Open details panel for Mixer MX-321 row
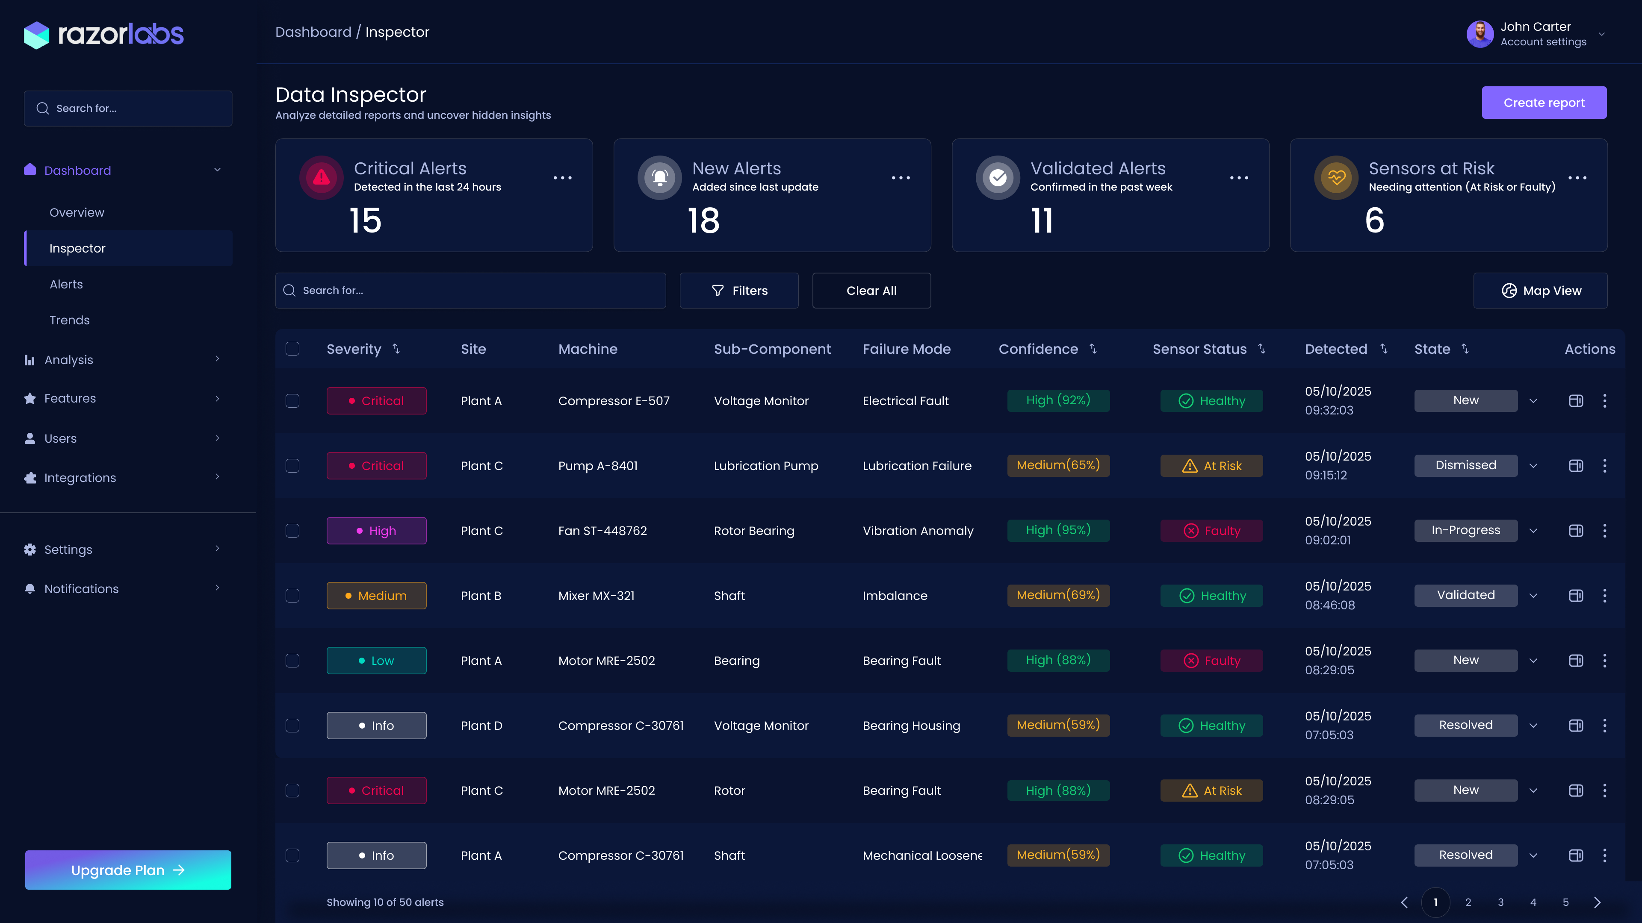Viewport: 1642px width, 923px height. [1576, 596]
